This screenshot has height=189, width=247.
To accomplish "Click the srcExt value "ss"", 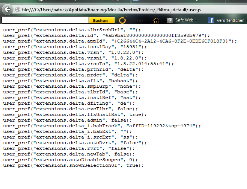I will 126,137.
